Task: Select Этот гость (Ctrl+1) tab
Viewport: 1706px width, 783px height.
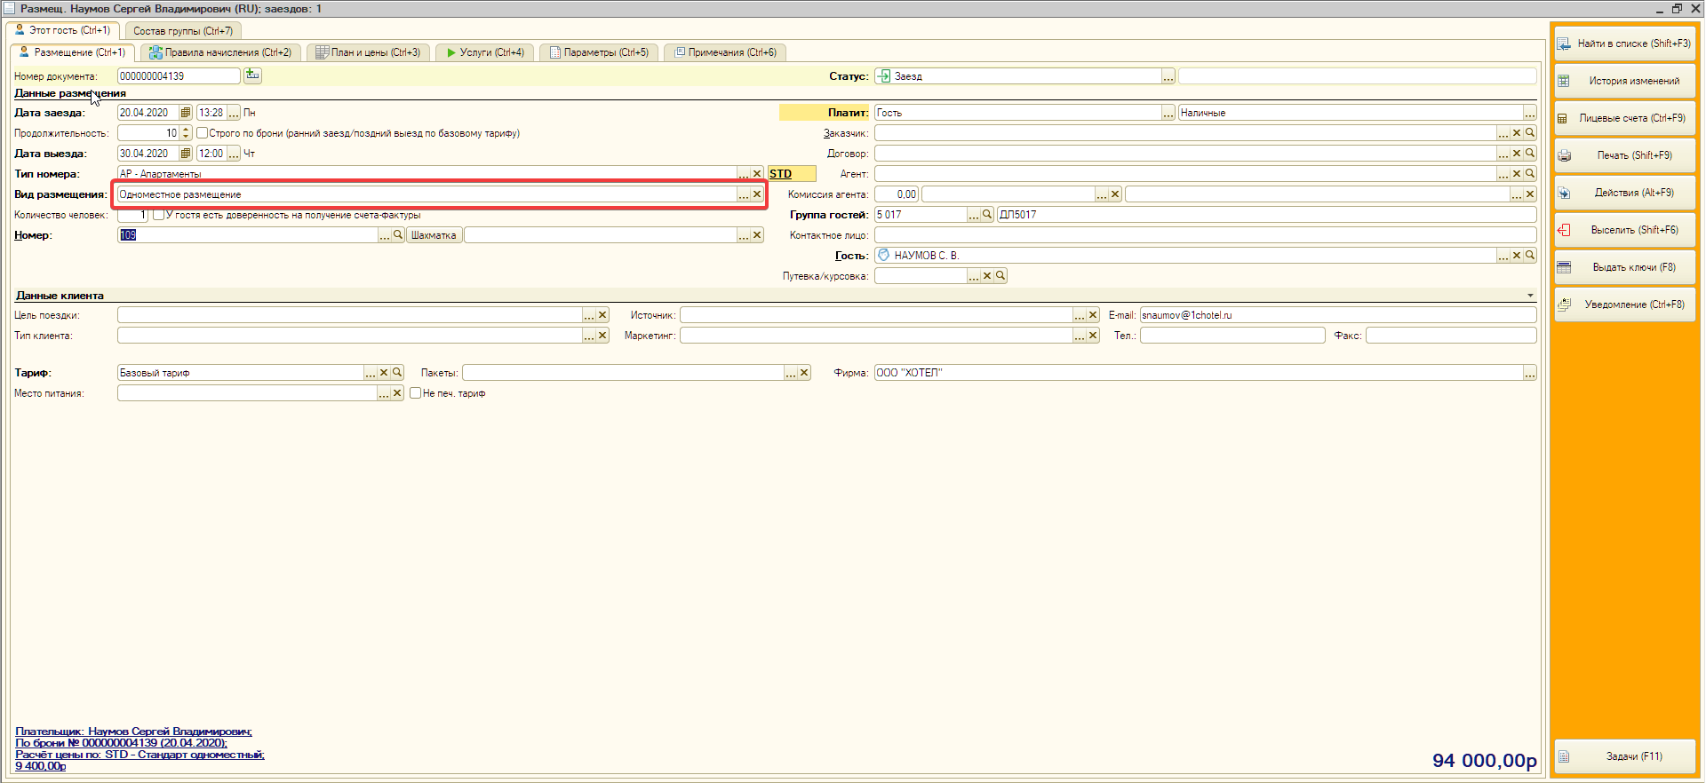Action: [62, 30]
